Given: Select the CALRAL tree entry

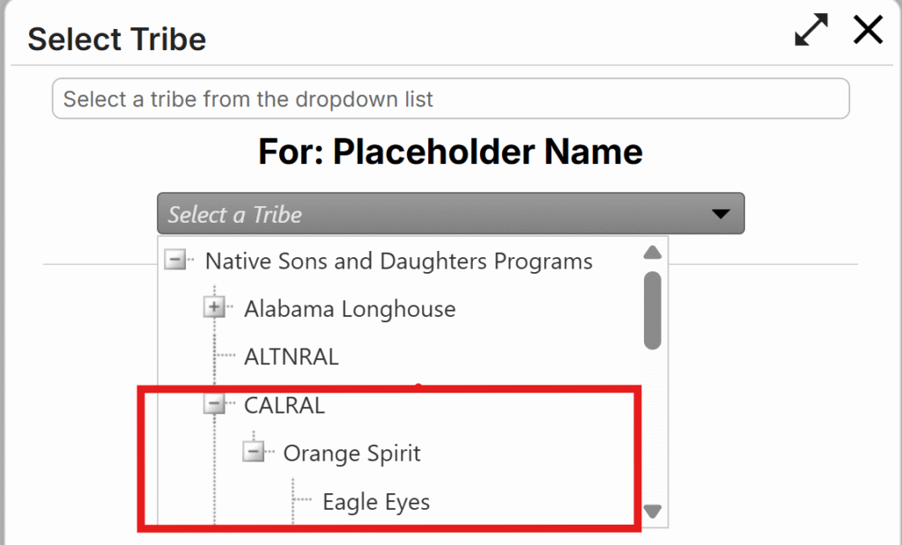Looking at the screenshot, I should [285, 405].
